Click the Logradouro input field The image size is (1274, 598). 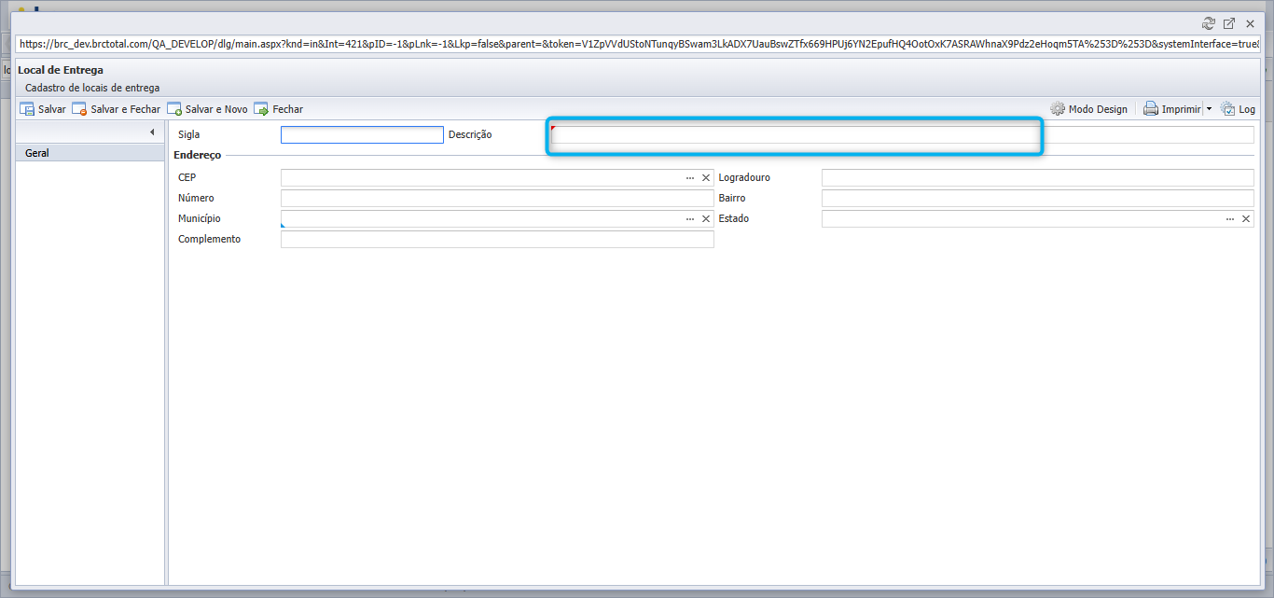tap(1038, 177)
